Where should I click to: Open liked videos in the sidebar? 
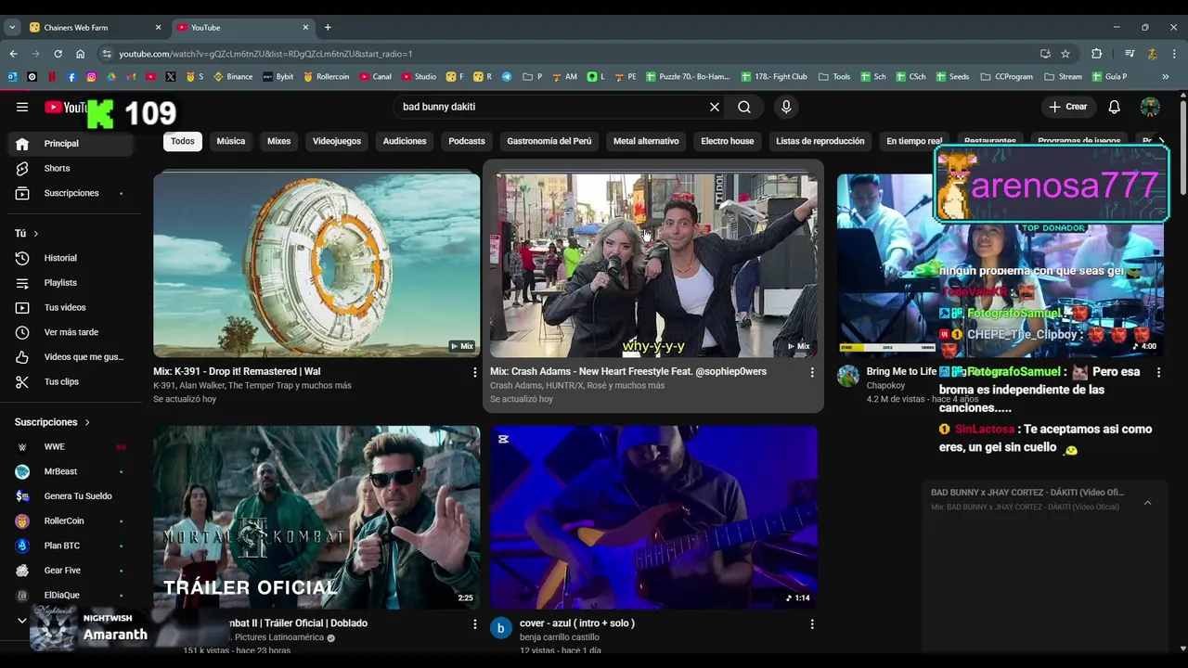click(x=71, y=357)
